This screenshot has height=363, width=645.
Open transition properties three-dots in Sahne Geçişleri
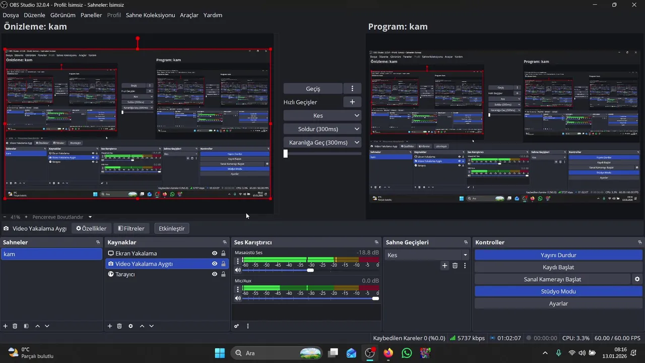click(465, 266)
